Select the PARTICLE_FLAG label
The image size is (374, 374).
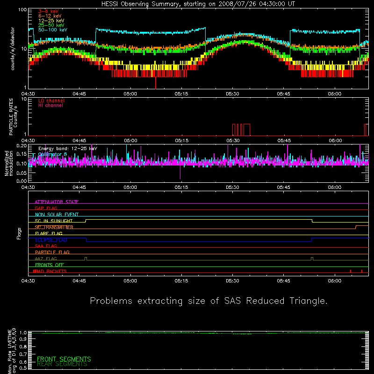pyautogui.click(x=52, y=252)
